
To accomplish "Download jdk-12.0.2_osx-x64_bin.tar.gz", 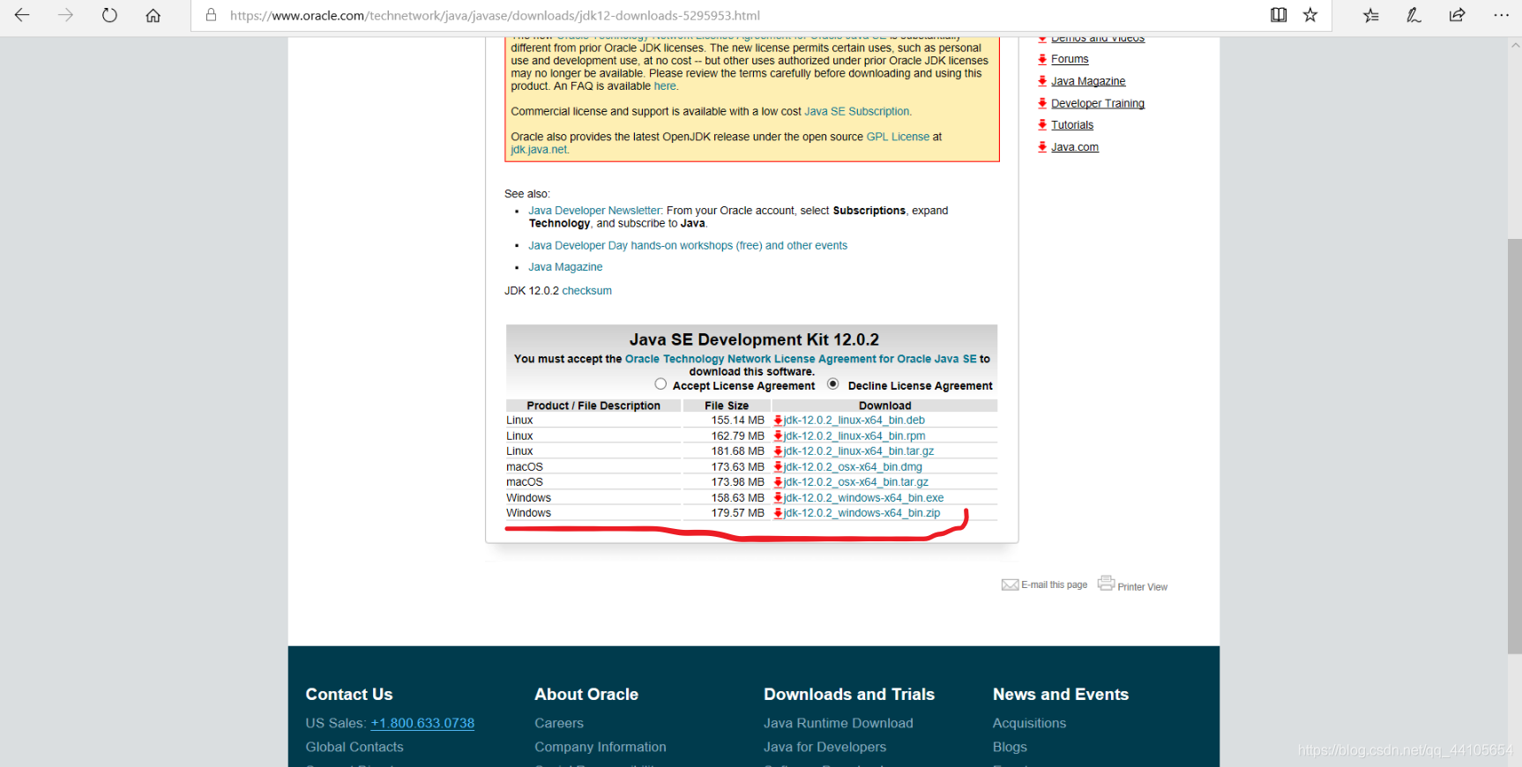I will click(855, 482).
